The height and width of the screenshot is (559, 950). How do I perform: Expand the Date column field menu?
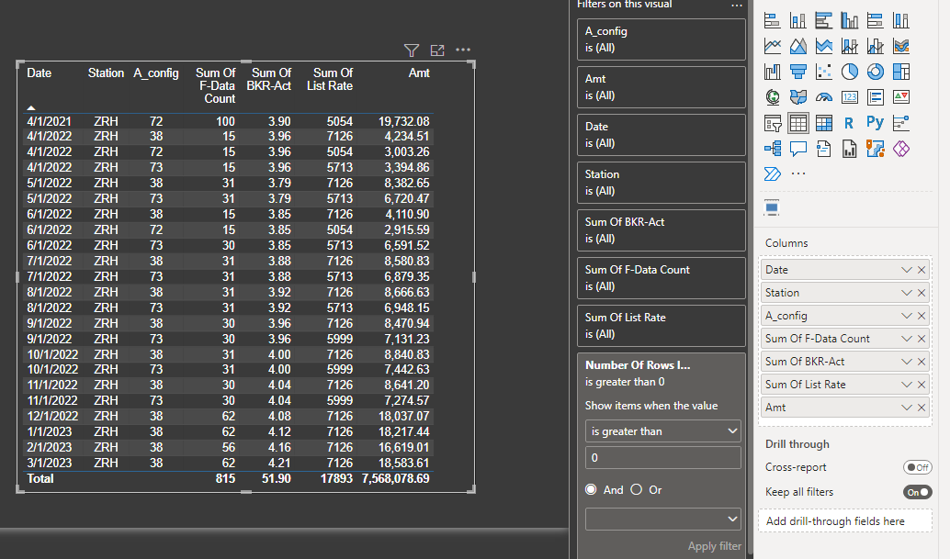[907, 270]
